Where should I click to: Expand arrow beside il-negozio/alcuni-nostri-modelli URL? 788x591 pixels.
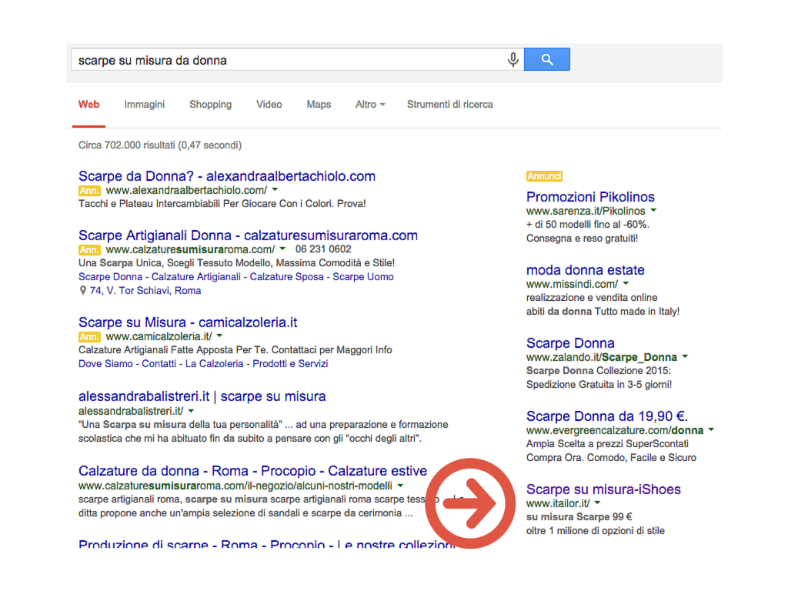tap(400, 486)
